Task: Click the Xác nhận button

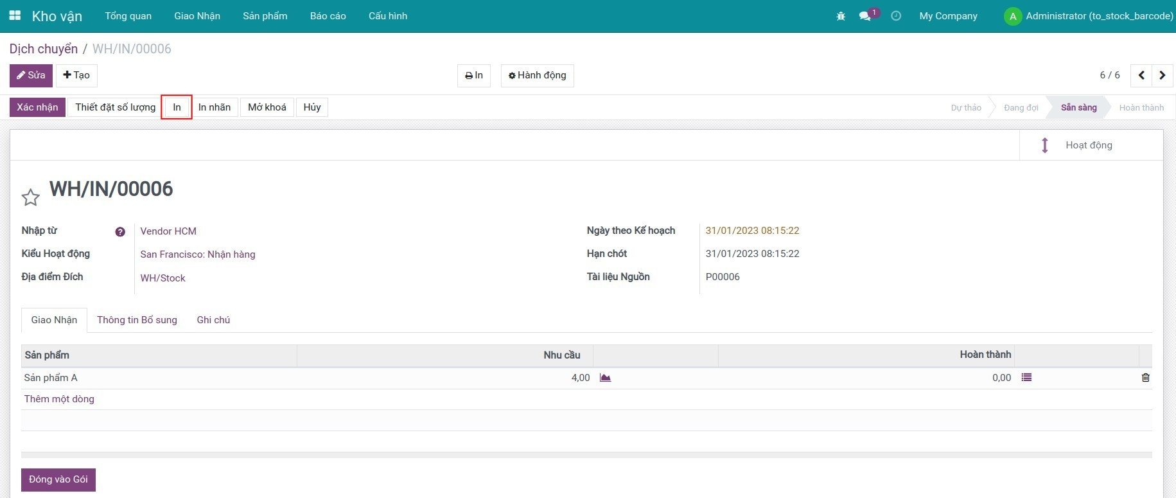Action: click(x=37, y=107)
